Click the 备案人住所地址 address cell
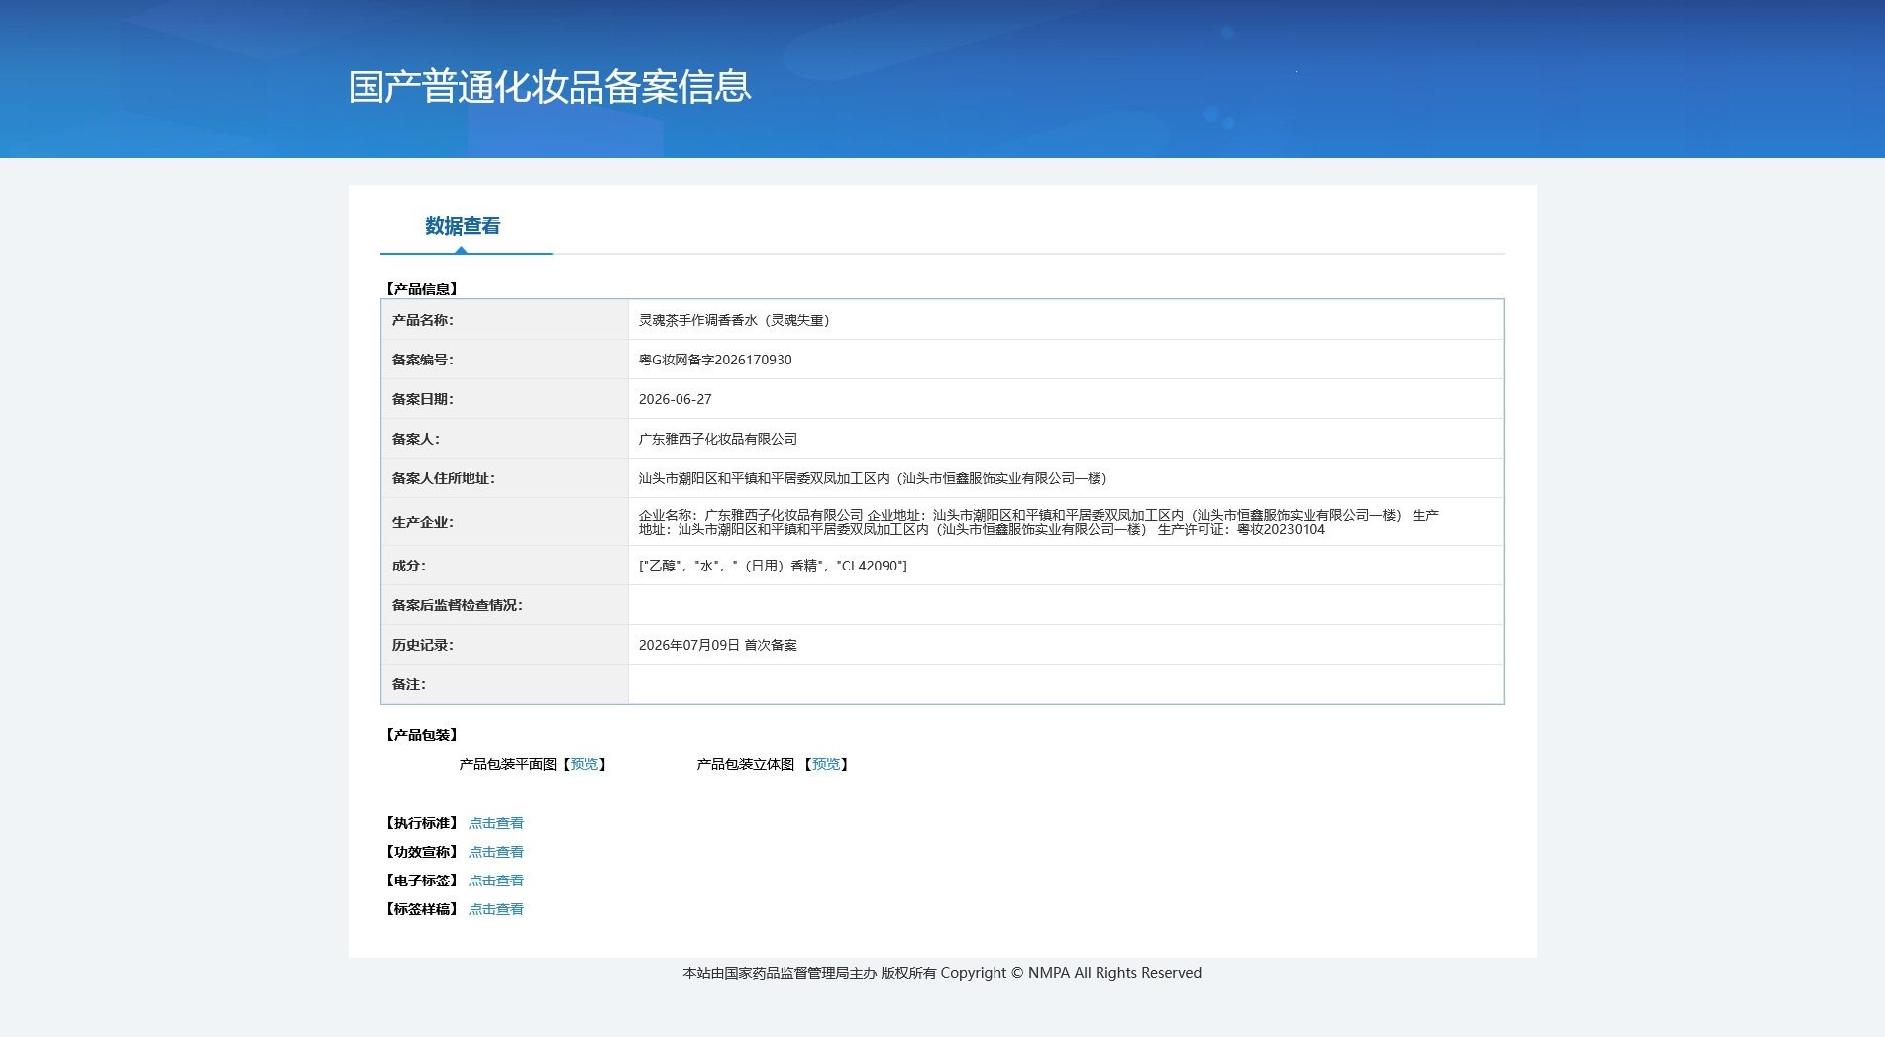 tap(1066, 478)
